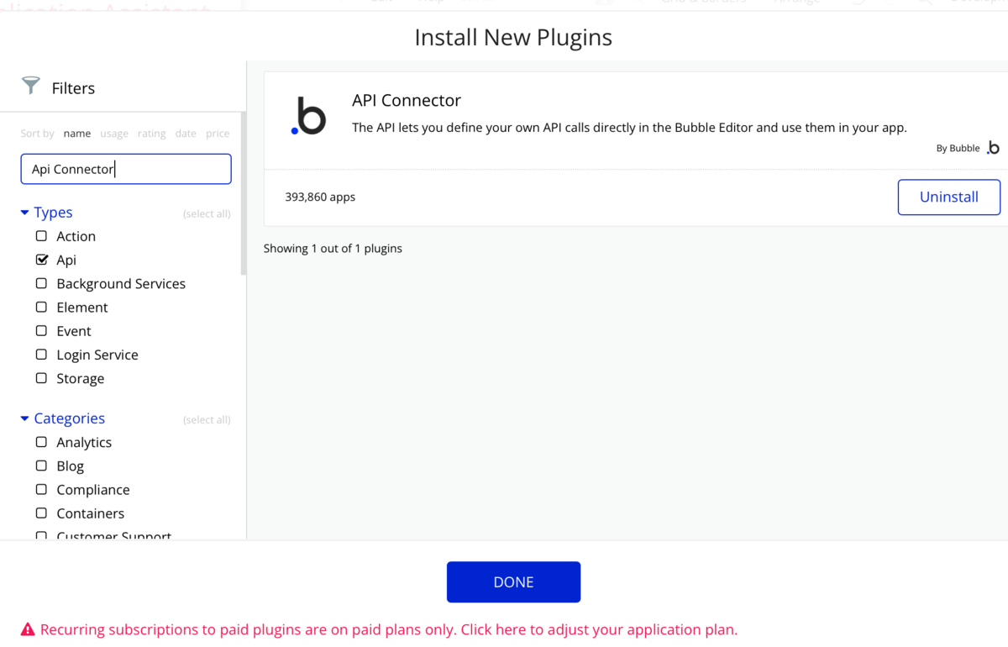
Task: Uninstall the API Connector plugin
Action: click(x=949, y=197)
